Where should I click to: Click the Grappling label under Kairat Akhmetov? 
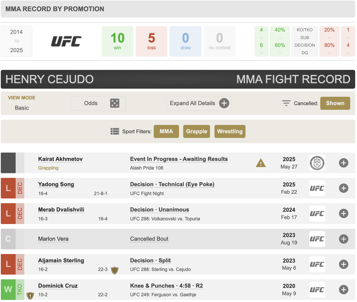[48, 168]
